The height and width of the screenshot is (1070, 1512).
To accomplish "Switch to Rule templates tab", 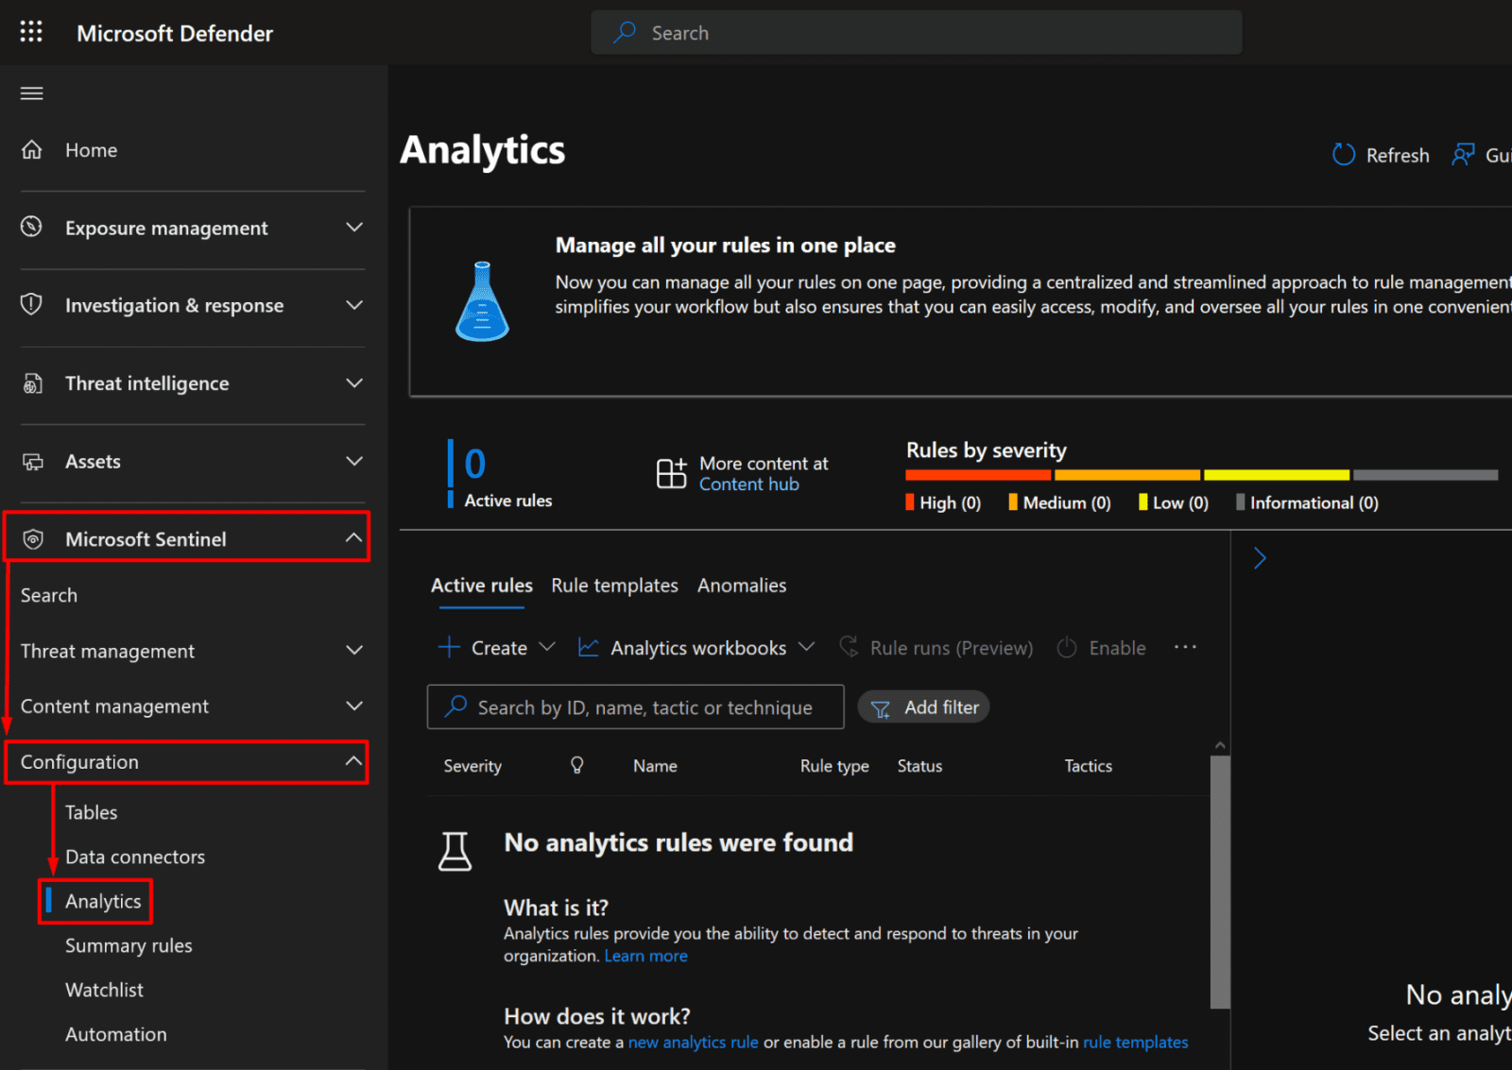I will click(x=614, y=586).
